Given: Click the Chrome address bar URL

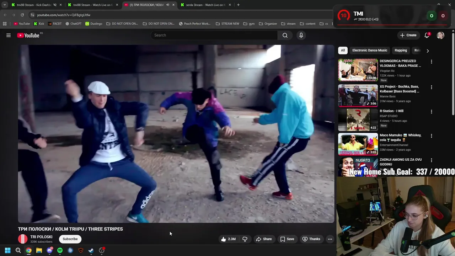Looking at the screenshot, I should point(64,15).
